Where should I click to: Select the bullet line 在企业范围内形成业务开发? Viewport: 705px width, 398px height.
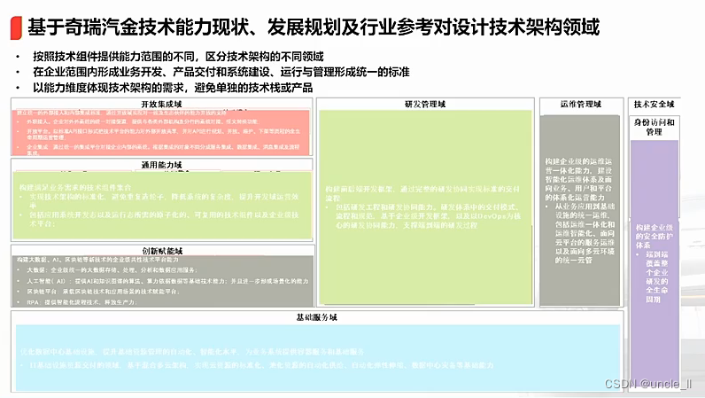pos(221,72)
